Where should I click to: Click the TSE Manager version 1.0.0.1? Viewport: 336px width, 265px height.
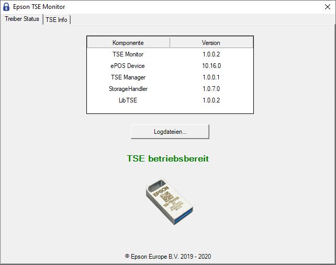(211, 77)
